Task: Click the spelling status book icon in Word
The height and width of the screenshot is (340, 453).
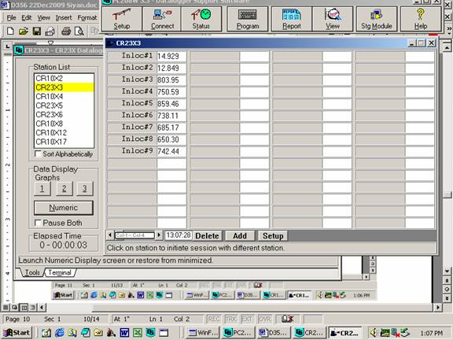Action: (x=287, y=319)
